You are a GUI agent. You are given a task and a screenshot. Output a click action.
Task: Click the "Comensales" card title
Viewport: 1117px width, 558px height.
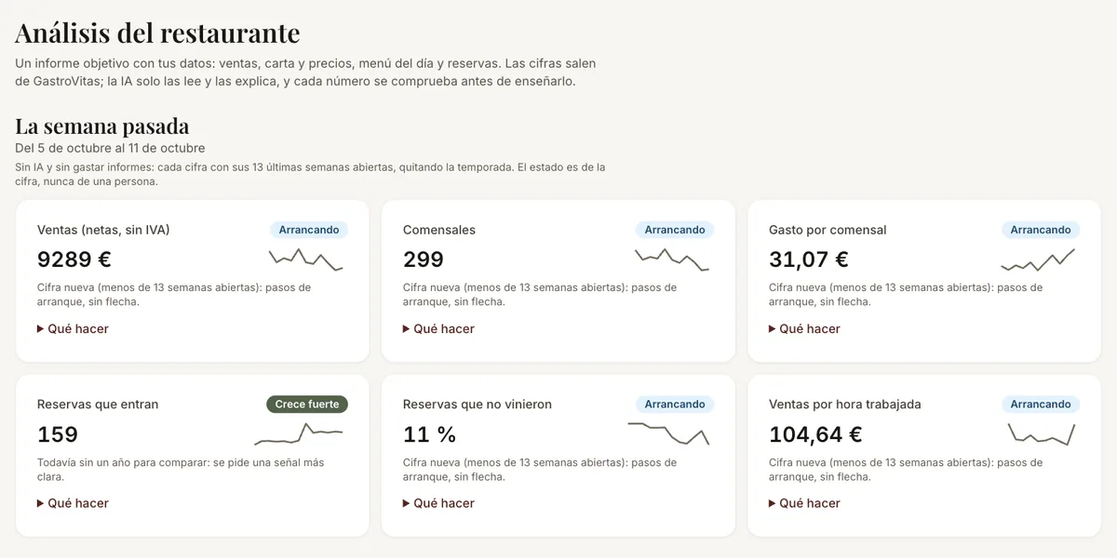coord(439,230)
